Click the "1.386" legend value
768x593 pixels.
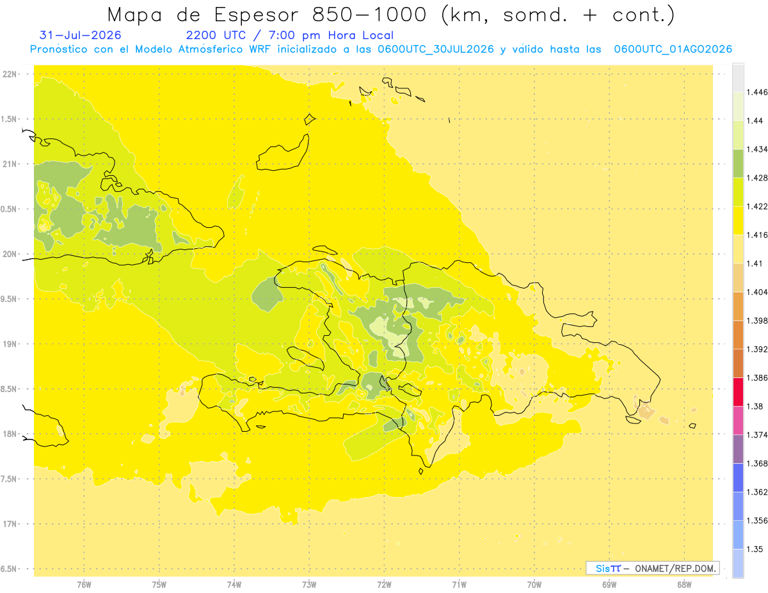(x=758, y=377)
